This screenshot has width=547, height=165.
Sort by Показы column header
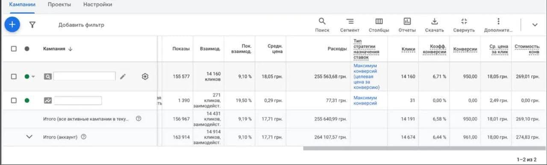click(x=181, y=49)
